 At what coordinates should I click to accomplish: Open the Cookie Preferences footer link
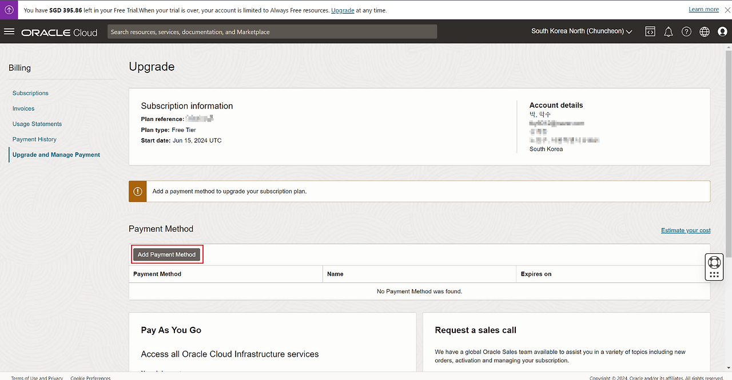point(90,378)
